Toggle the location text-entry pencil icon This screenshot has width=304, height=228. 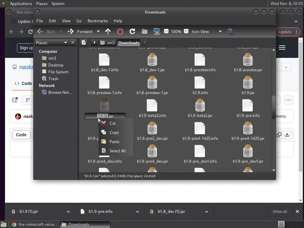click(x=84, y=43)
